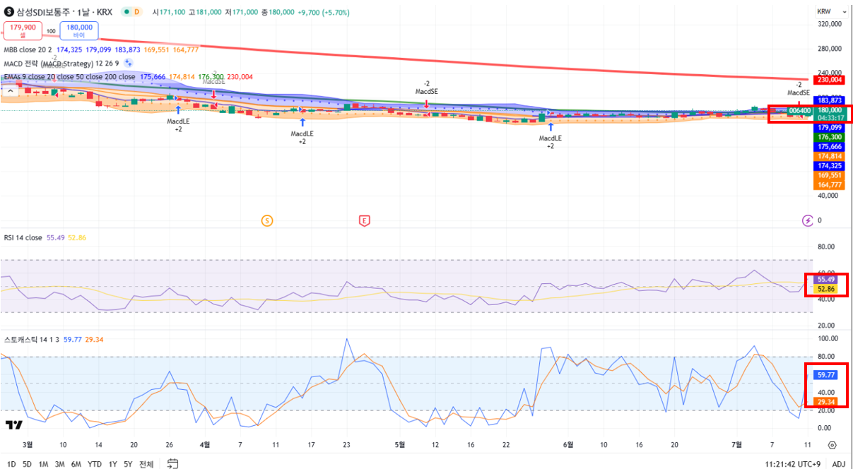Click the blue 183,873 price label
This screenshot has height=469, width=853.
tap(828, 101)
